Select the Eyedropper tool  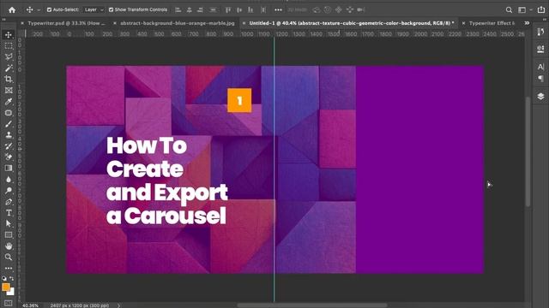[9, 102]
